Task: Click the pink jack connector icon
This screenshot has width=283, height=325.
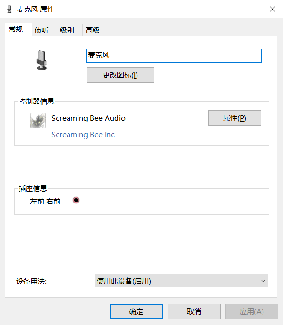Action: pyautogui.click(x=76, y=200)
